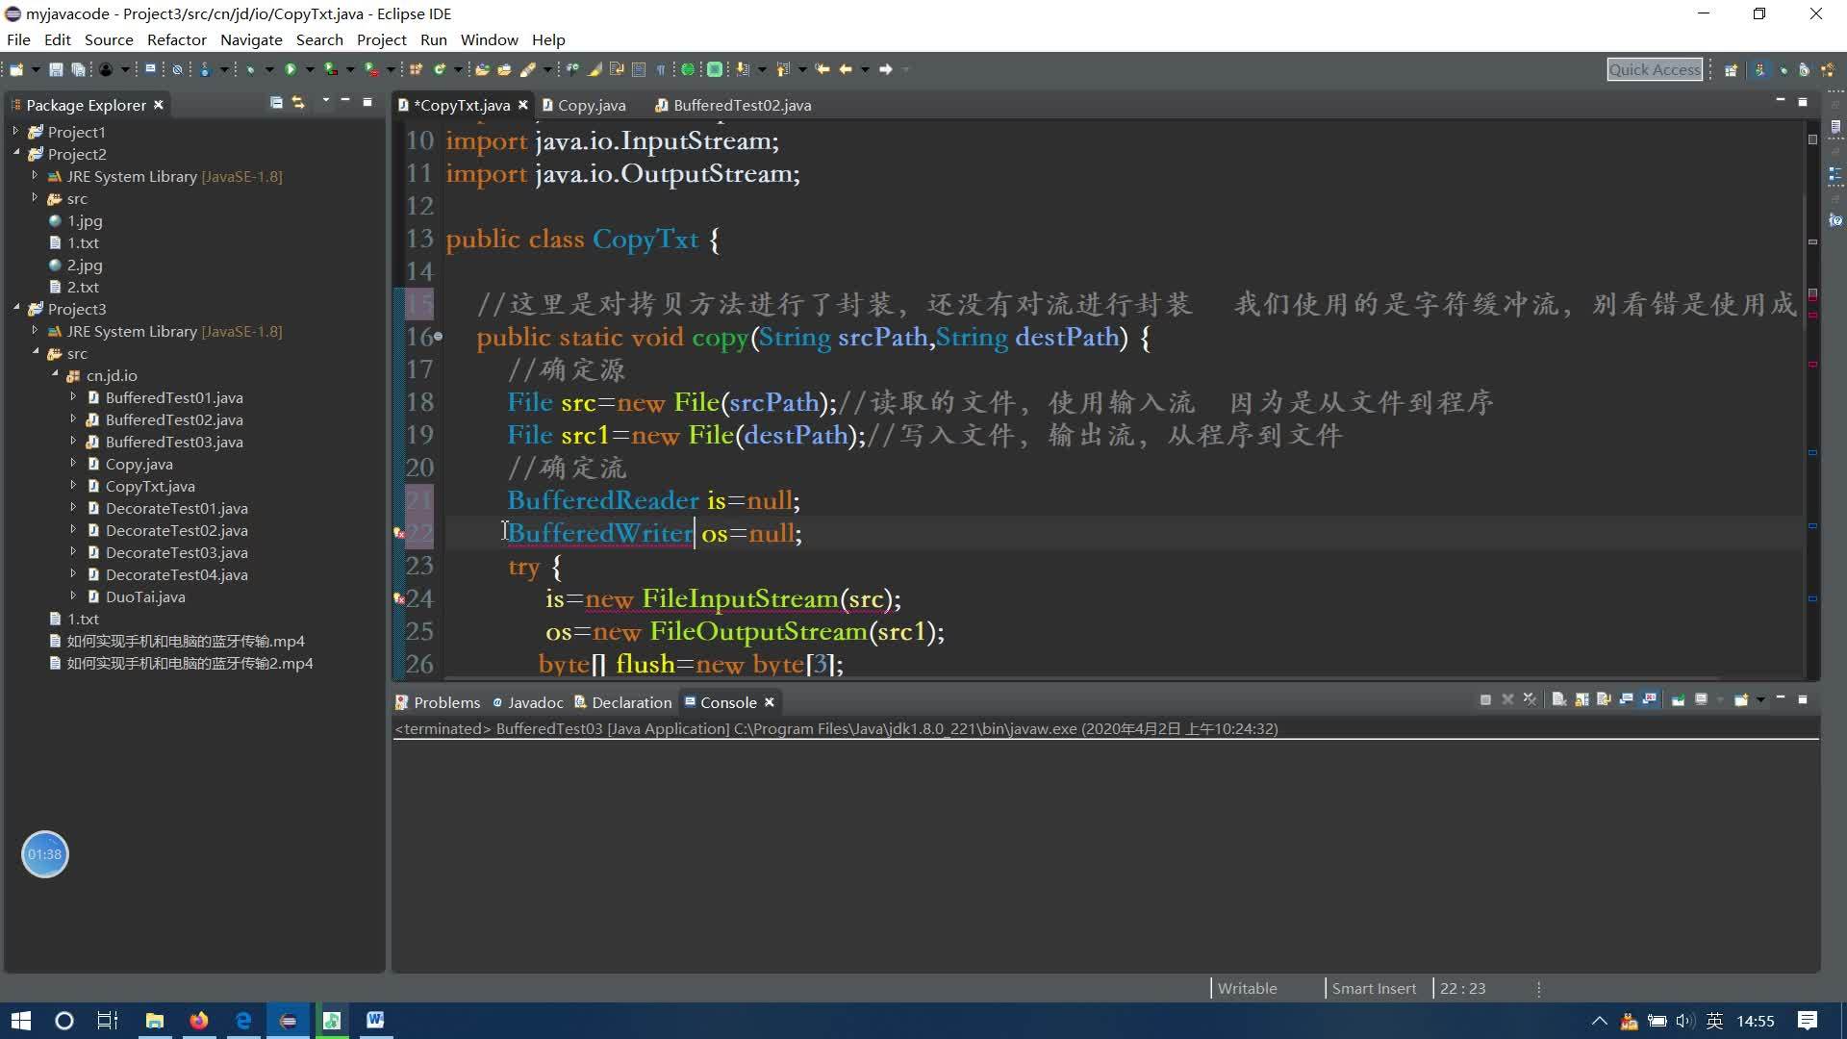This screenshot has height=1039, width=1847.
Task: Click the Last Edit Location arrow
Action: click(822, 69)
